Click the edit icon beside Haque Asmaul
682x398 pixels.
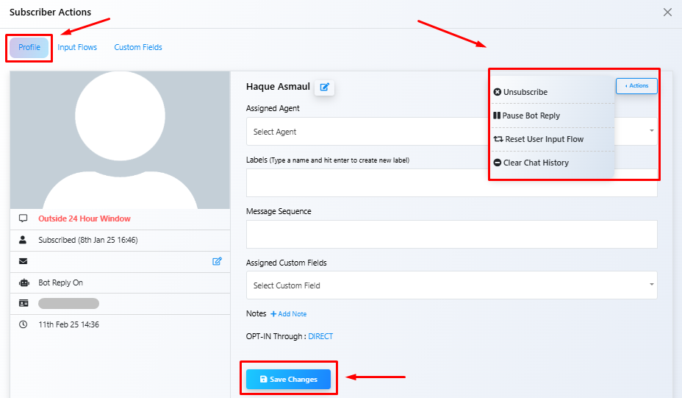tap(324, 88)
